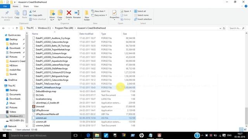The height and width of the screenshot is (139, 248).
Task: Sort by the Type column header
Action: tap(103, 34)
